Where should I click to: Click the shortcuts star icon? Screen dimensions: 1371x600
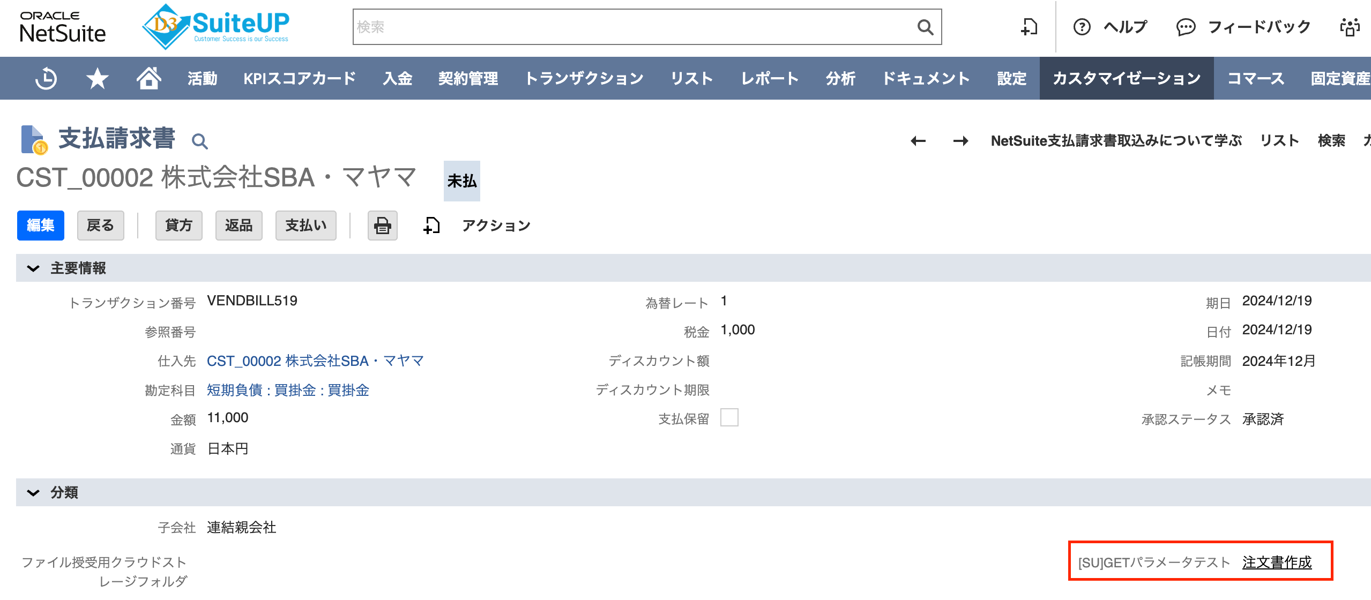97,79
